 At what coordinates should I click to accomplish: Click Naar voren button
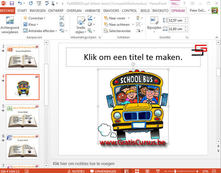coord(115,18)
